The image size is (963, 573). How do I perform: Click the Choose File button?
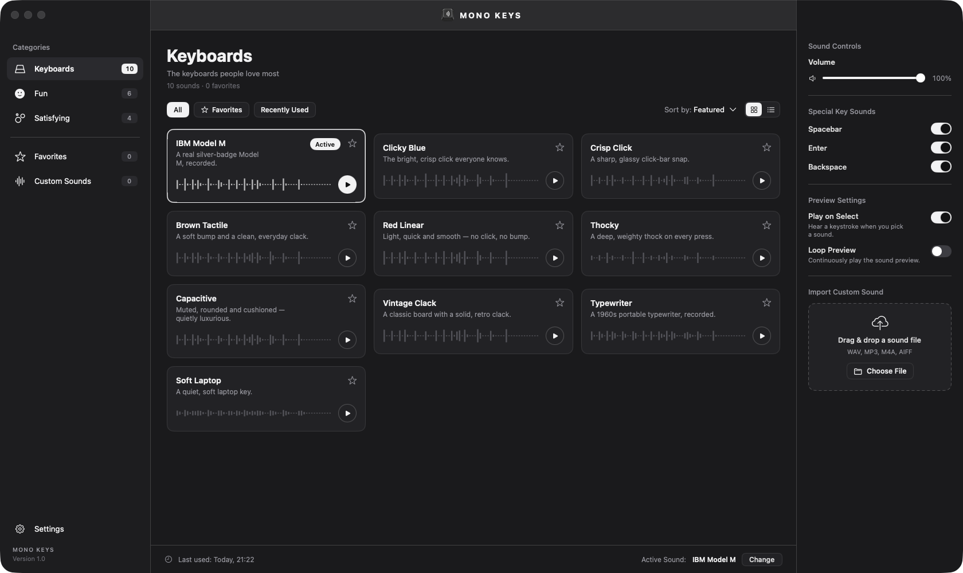[x=880, y=371]
